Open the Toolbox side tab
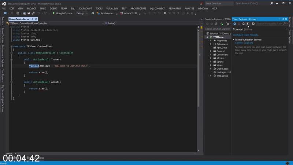Screen dimensions: 293x165 coord(3,21)
